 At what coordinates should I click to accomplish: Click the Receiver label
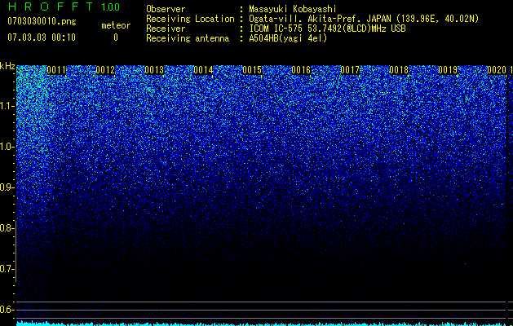166,29
